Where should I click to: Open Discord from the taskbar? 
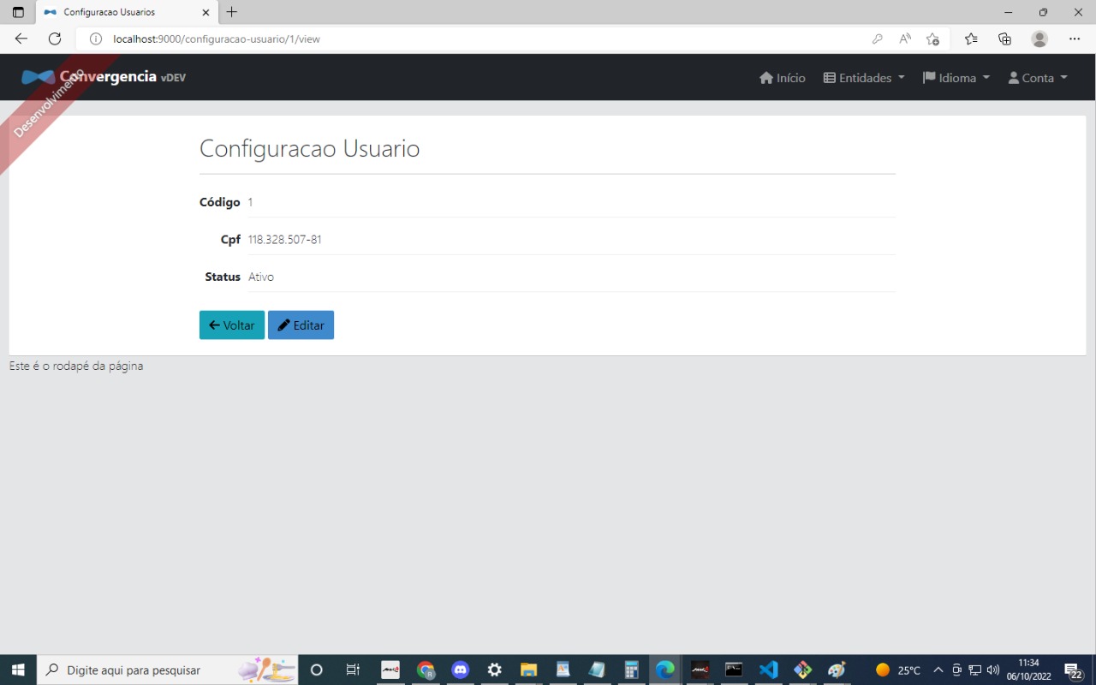coord(460,670)
